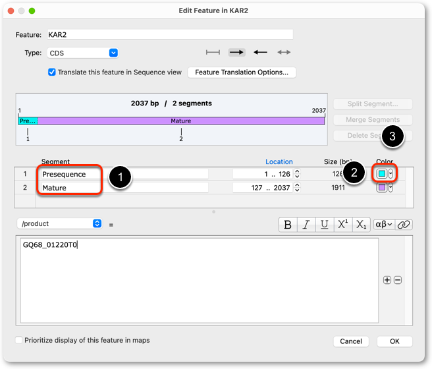Open the Greek symbols αβ menu
The height and width of the screenshot is (369, 432).
(384, 225)
